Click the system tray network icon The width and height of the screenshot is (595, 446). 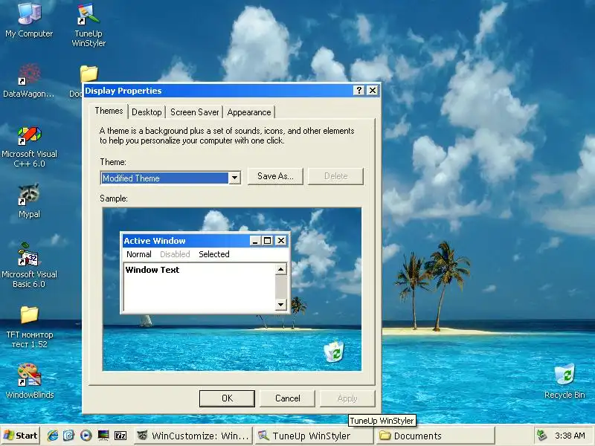pos(541,436)
